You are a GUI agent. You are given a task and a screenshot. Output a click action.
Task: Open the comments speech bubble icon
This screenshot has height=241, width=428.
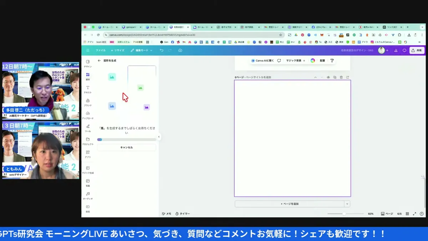coord(404,50)
